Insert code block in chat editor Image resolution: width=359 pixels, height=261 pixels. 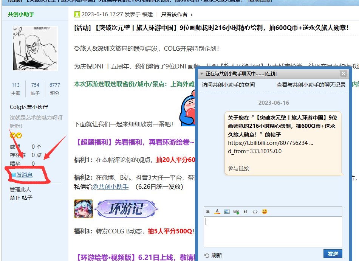(x=255, y=211)
